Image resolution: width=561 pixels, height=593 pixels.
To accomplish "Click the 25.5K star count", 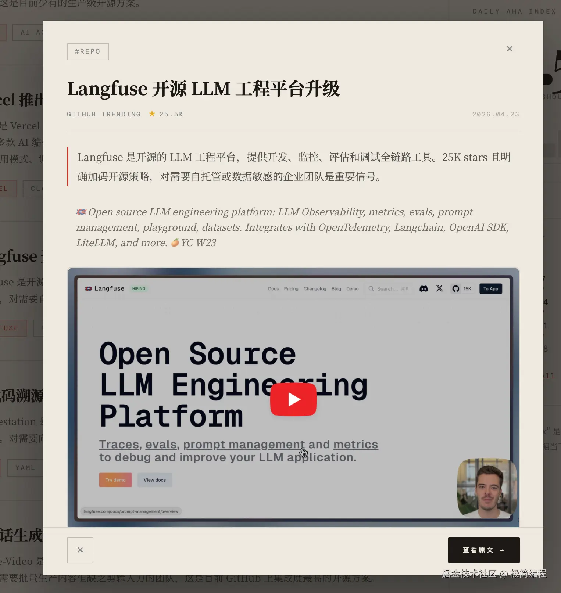I will pos(171,114).
